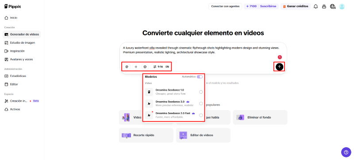
Task: Click the Creación in... wand icon
Action: 6,101
